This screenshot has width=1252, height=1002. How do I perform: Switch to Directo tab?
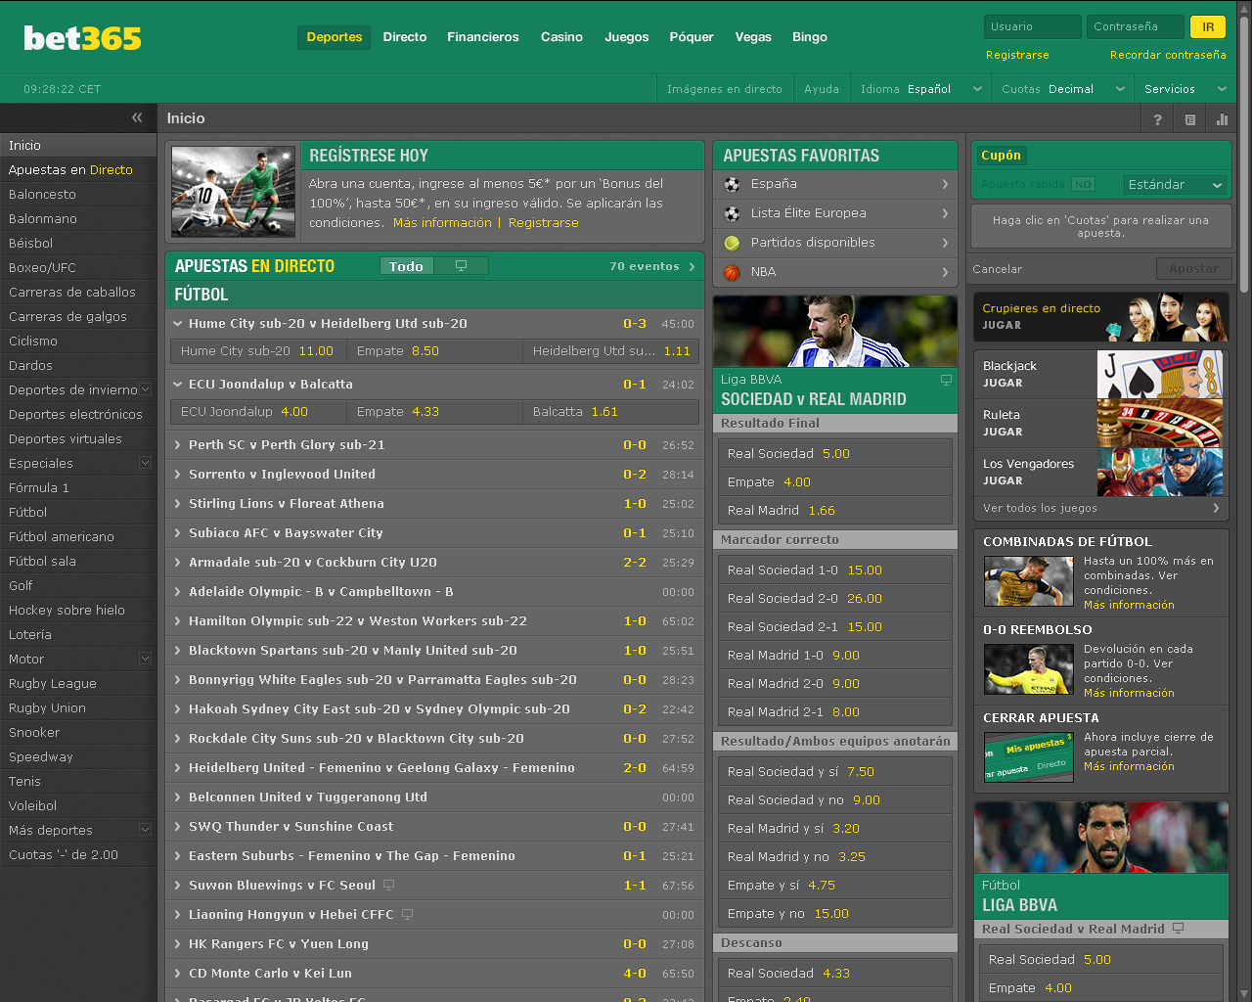[405, 37]
